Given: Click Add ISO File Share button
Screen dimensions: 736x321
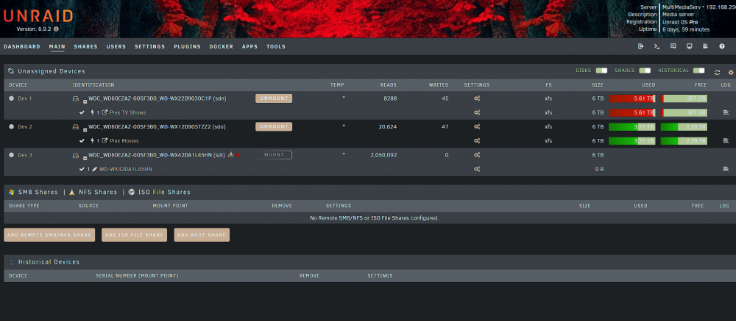Looking at the screenshot, I should 134,235.
